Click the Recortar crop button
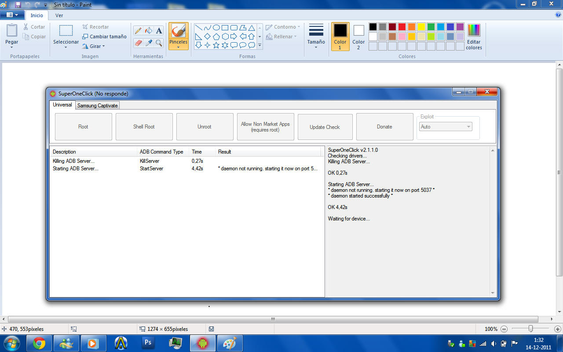This screenshot has height=352, width=563. click(95, 27)
